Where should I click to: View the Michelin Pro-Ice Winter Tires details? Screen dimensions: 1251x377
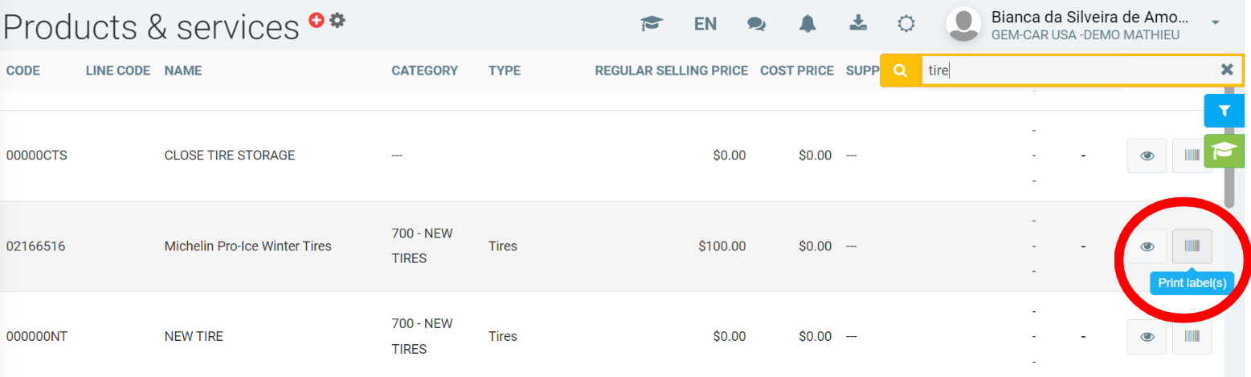coord(1147,246)
